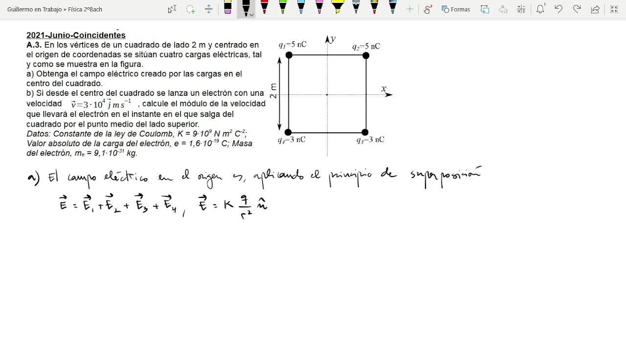
Task: Toggle full screen mode arrows
Action: tap(614, 9)
